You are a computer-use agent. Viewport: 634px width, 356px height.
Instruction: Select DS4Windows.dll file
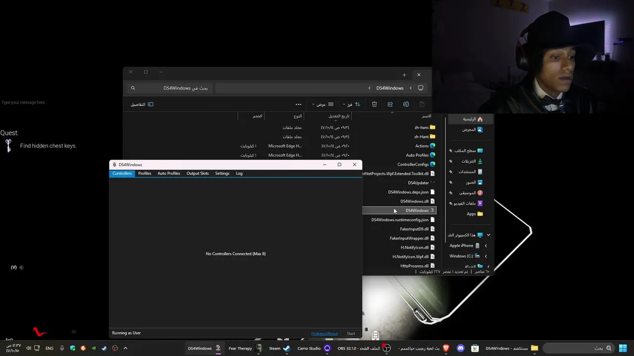pyautogui.click(x=418, y=201)
